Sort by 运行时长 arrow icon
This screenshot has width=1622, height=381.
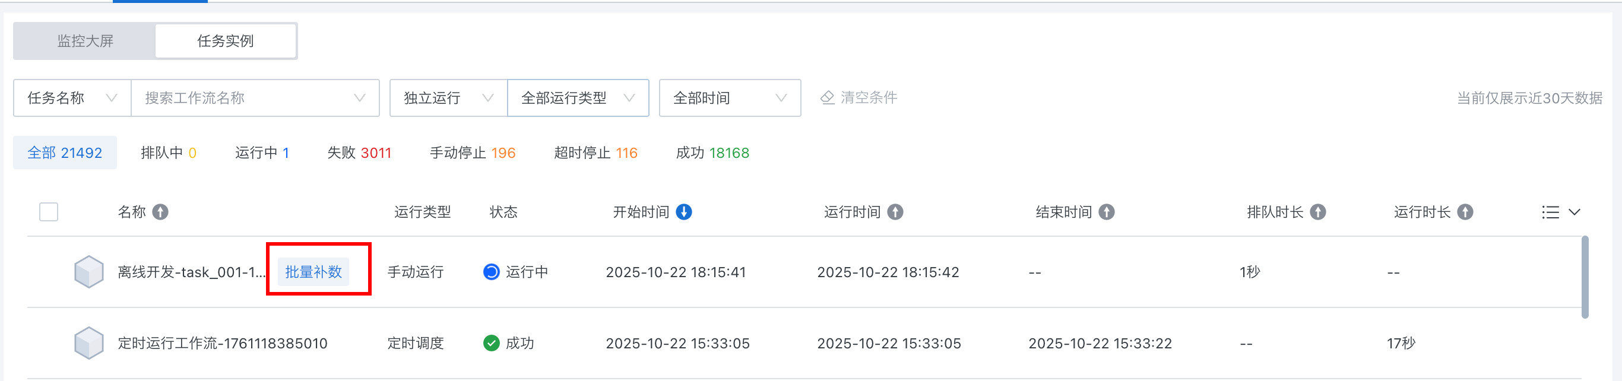point(1465,212)
